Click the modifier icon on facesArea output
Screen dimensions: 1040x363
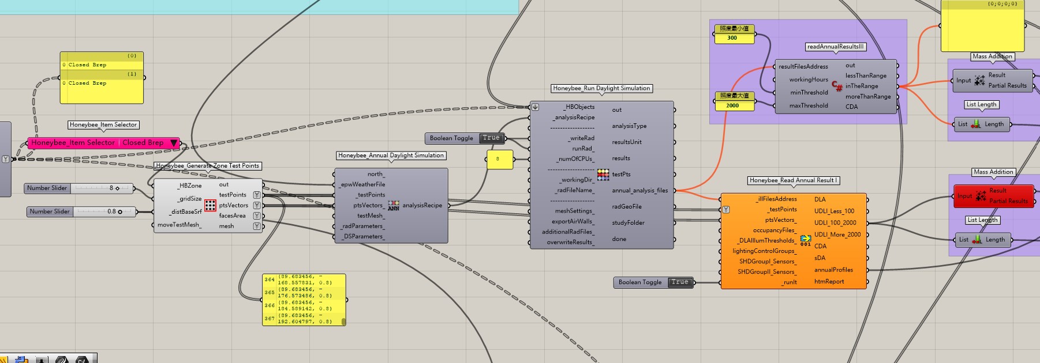click(257, 215)
